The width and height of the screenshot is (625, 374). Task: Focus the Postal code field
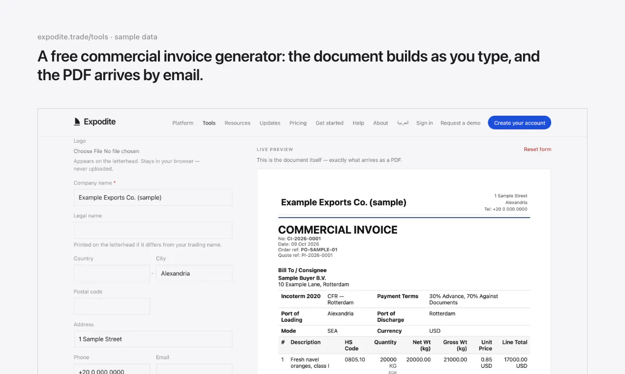click(x=112, y=306)
